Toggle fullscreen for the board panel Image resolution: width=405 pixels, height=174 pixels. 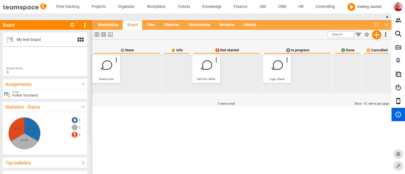tap(376, 25)
